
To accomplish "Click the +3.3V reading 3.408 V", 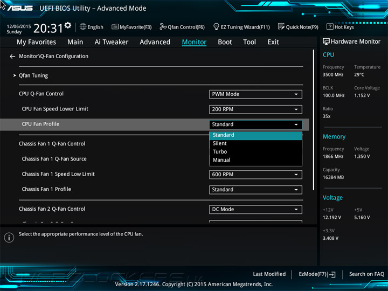I will 330,238.
